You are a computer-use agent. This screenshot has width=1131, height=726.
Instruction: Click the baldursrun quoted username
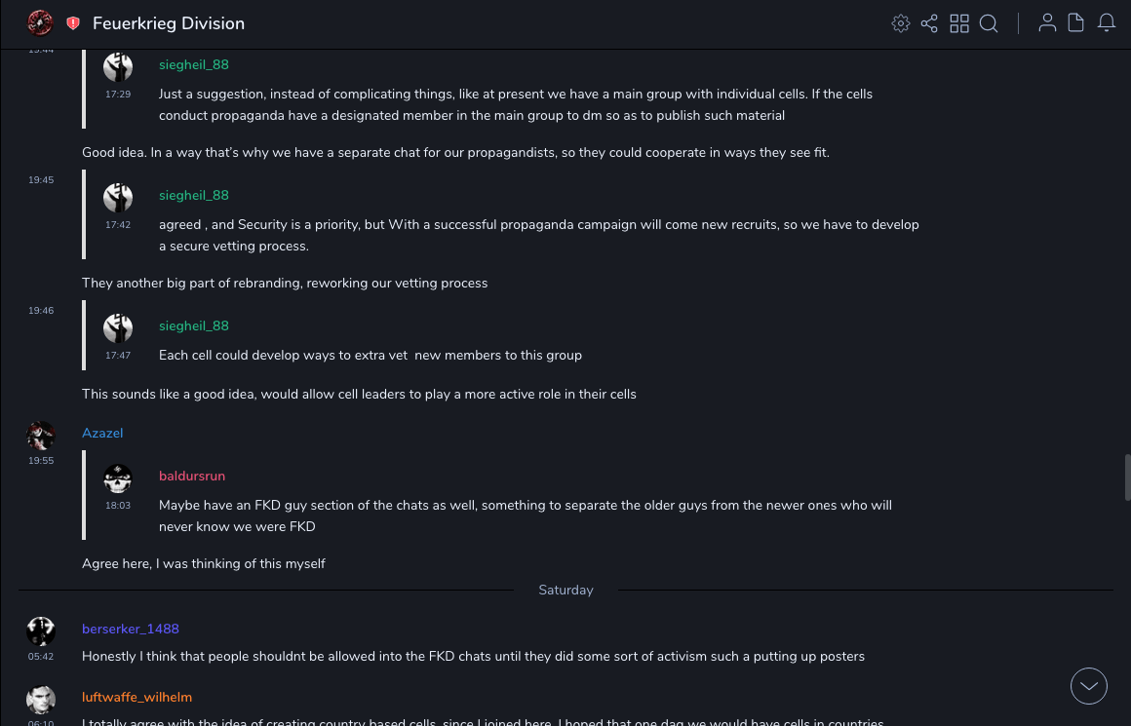(x=192, y=476)
